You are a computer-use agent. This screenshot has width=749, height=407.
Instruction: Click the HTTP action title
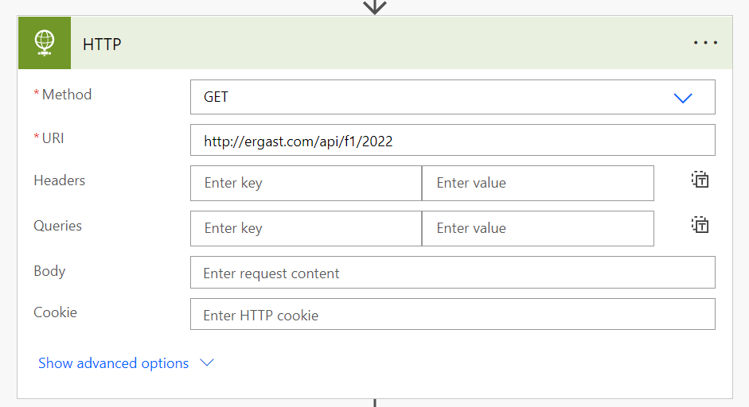pyautogui.click(x=102, y=44)
